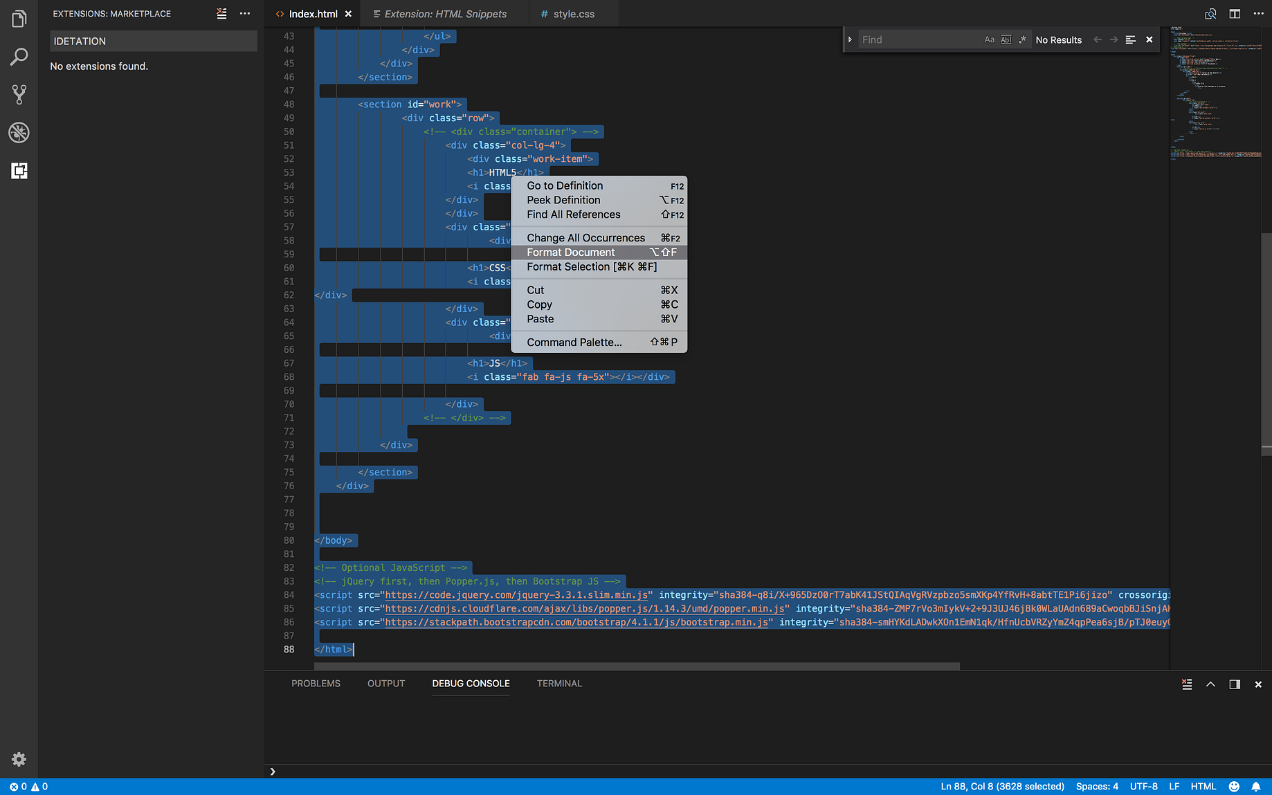
Task: Open the panel's more filters dropdown
Action: pos(1187,684)
